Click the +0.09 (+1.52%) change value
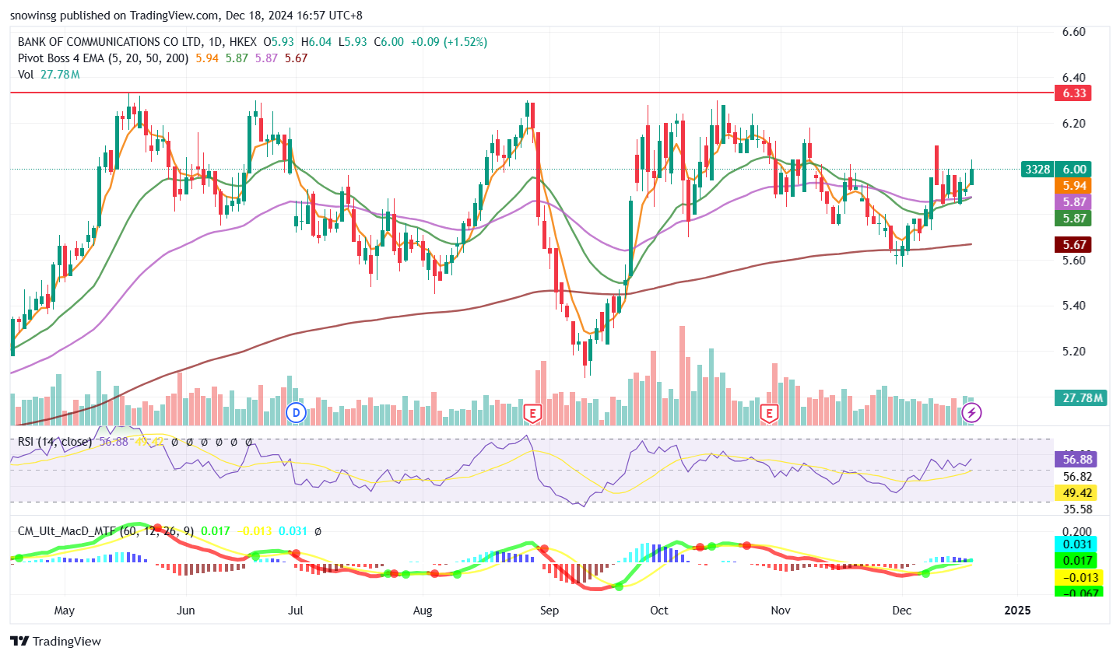This screenshot has width=1120, height=658. 449,42
